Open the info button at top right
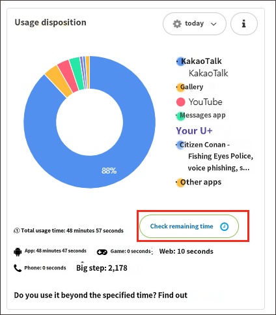This screenshot has height=315, width=276. coord(244,23)
